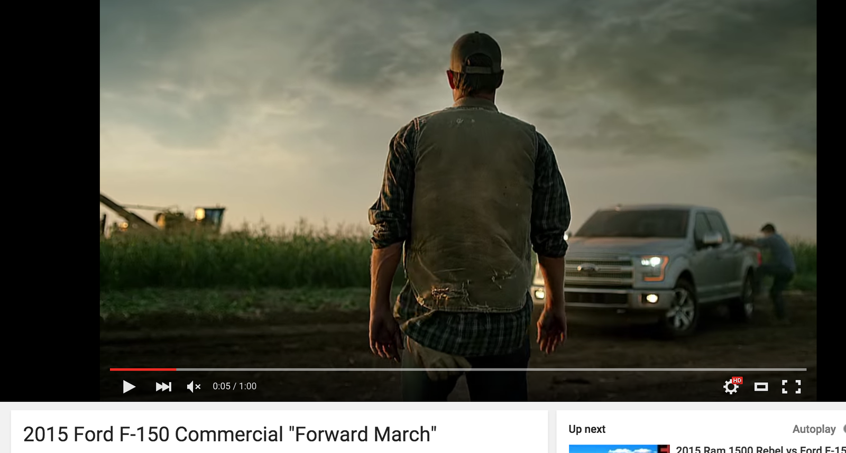Click the red HD quality badge
Screen dimensions: 846x453
(x=737, y=381)
